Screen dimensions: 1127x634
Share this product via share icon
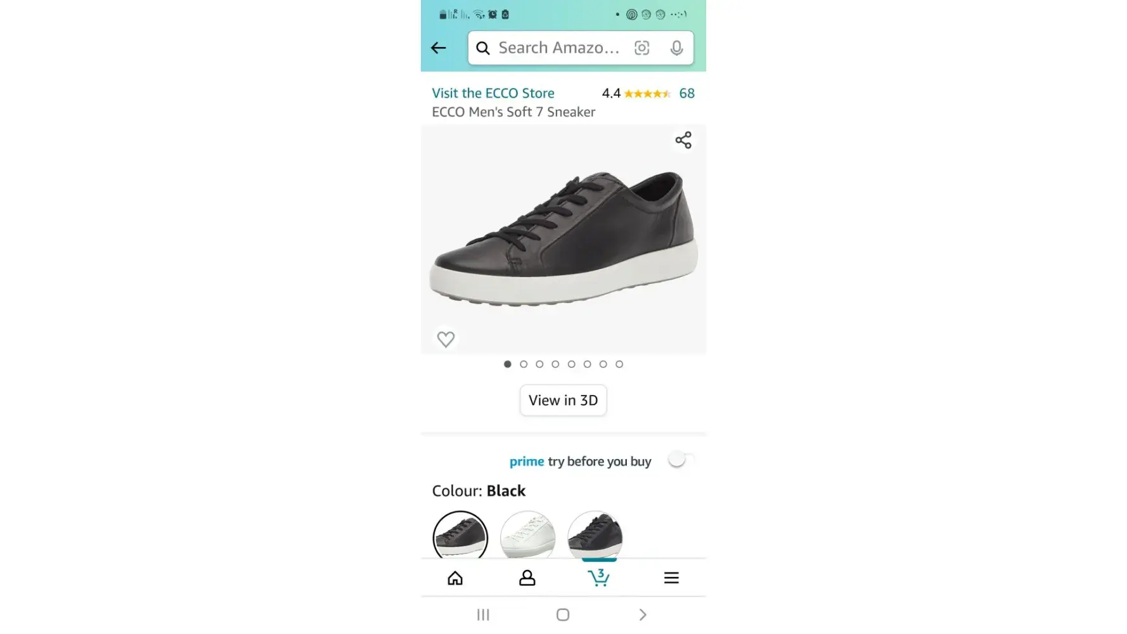click(683, 140)
